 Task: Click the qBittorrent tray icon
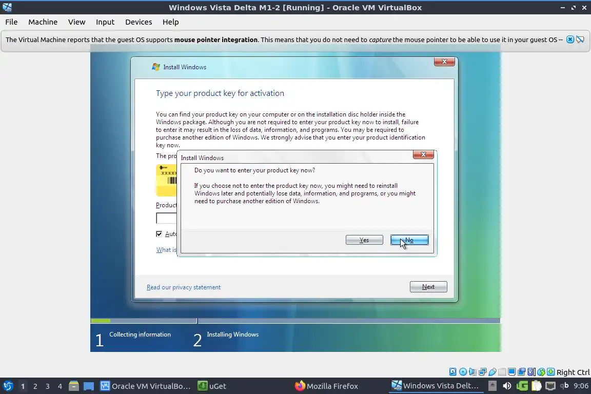coord(564,386)
